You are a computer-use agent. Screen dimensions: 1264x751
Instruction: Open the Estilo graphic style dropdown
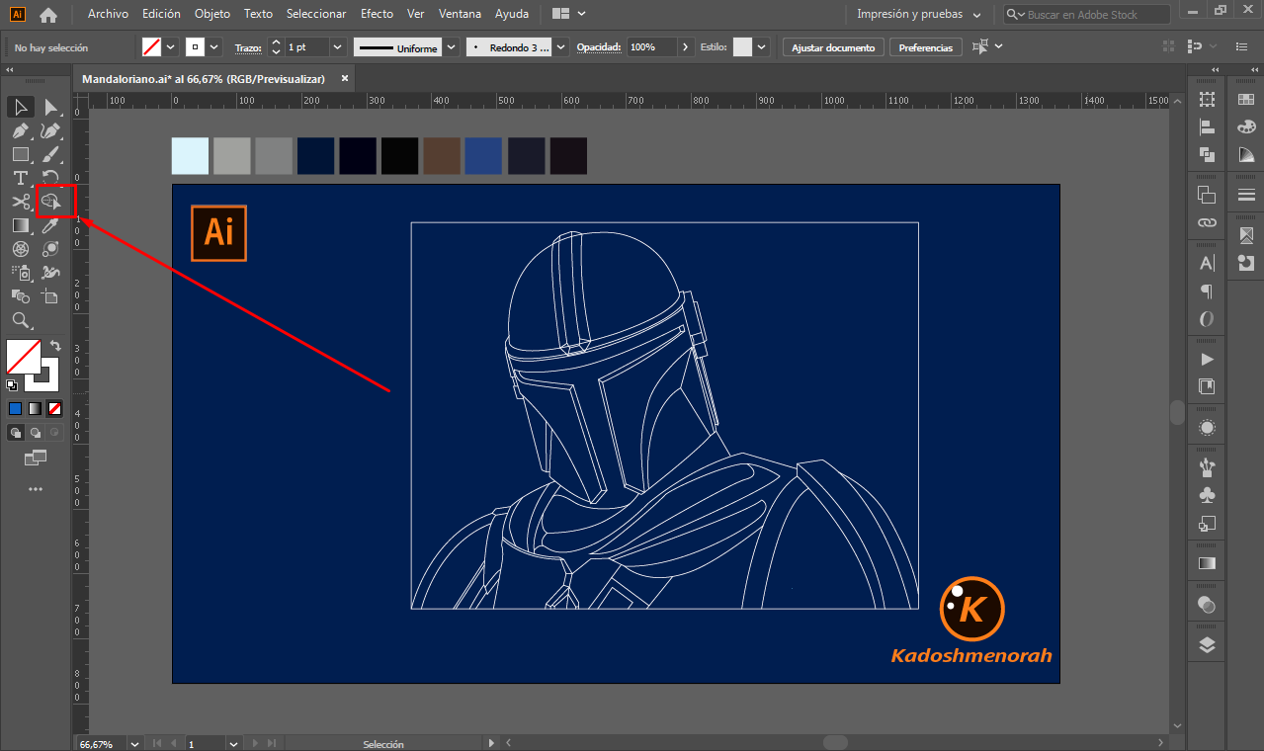pyautogui.click(x=763, y=47)
